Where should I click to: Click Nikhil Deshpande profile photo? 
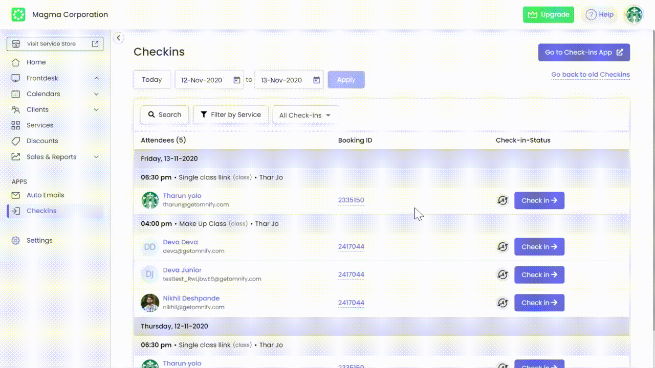click(150, 303)
